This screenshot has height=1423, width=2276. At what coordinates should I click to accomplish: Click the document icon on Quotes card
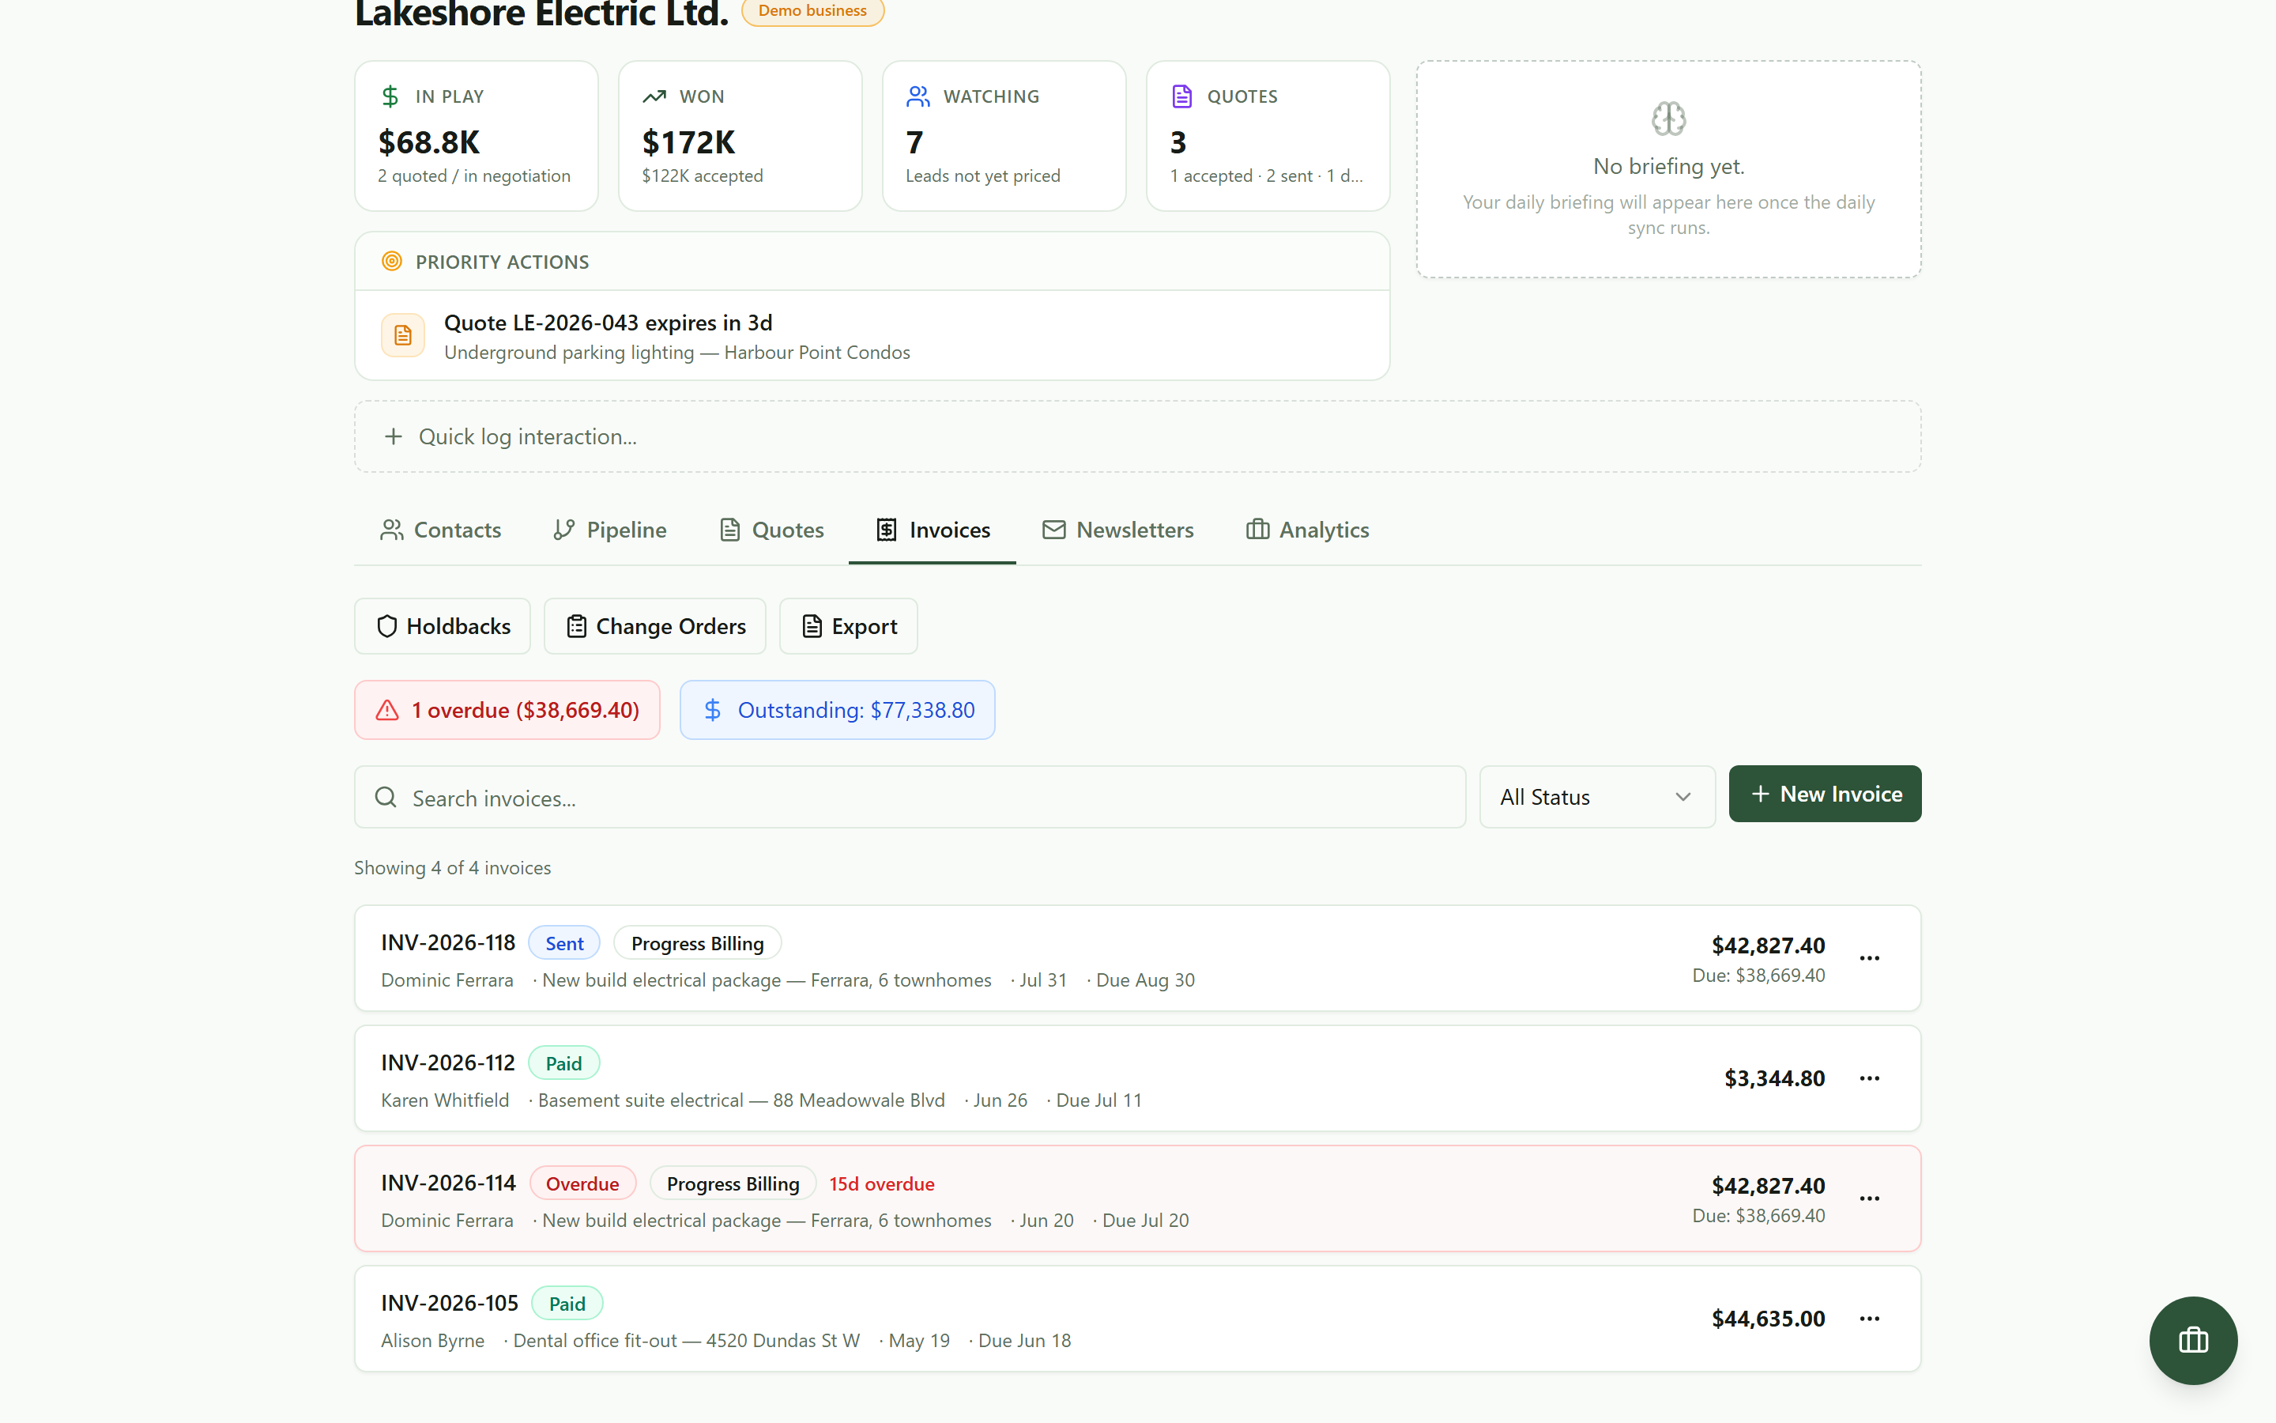[x=1182, y=96]
